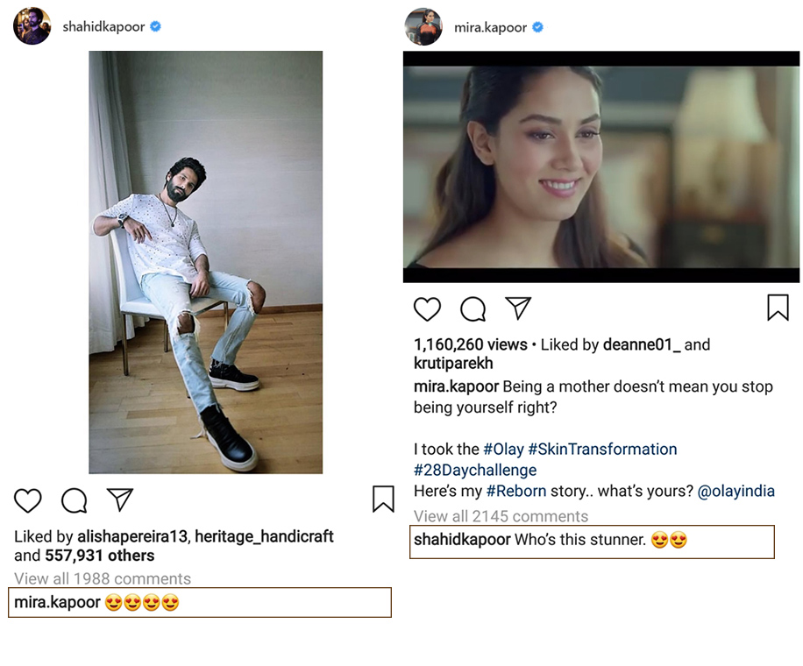Open deanne01_ profile from likes
The image size is (803, 666).
[x=642, y=345]
